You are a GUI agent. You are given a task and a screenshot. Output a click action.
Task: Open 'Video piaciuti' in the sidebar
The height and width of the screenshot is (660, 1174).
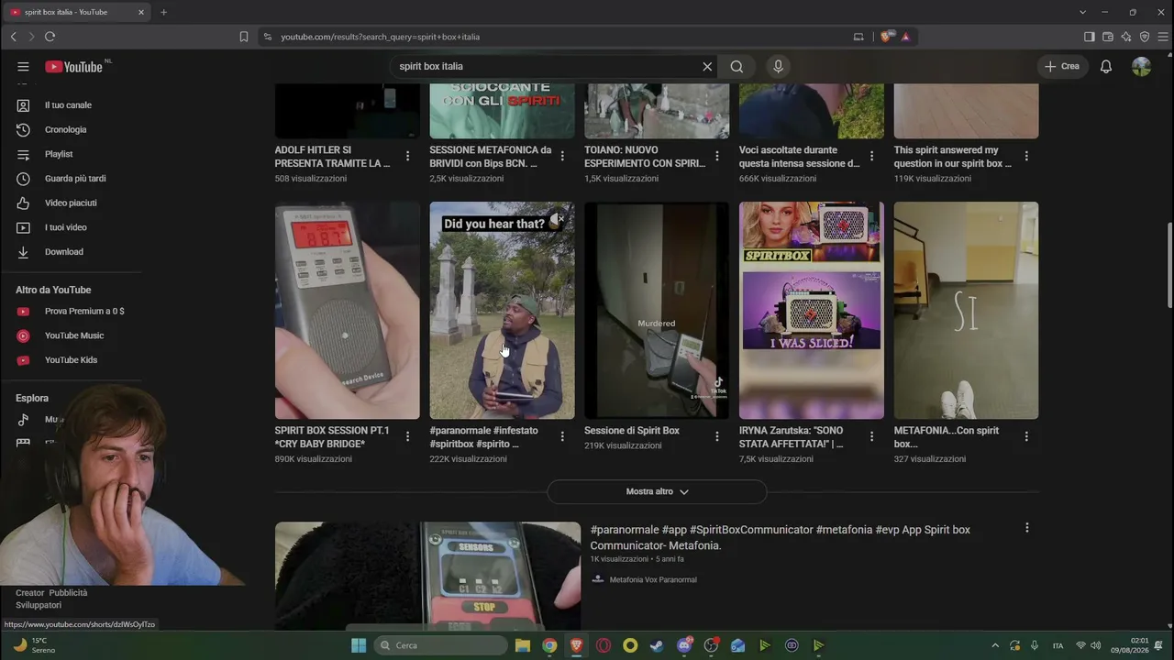click(x=72, y=203)
